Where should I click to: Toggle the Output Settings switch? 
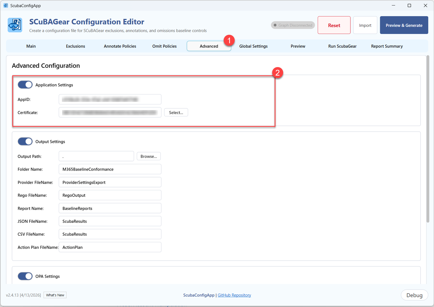(x=25, y=142)
